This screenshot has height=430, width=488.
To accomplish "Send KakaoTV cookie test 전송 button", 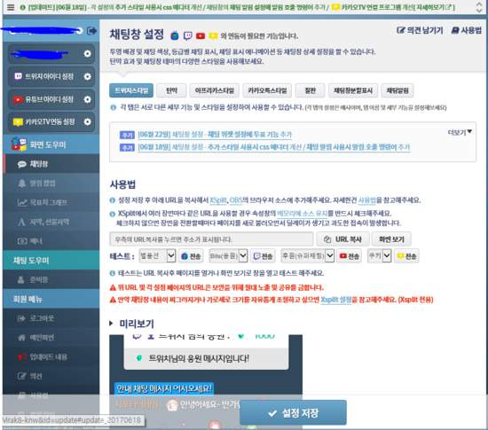I will pos(406,256).
